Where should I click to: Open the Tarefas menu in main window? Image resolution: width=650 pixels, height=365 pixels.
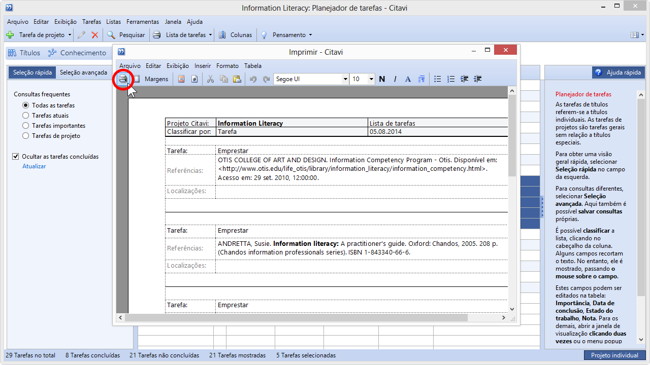coord(91,22)
